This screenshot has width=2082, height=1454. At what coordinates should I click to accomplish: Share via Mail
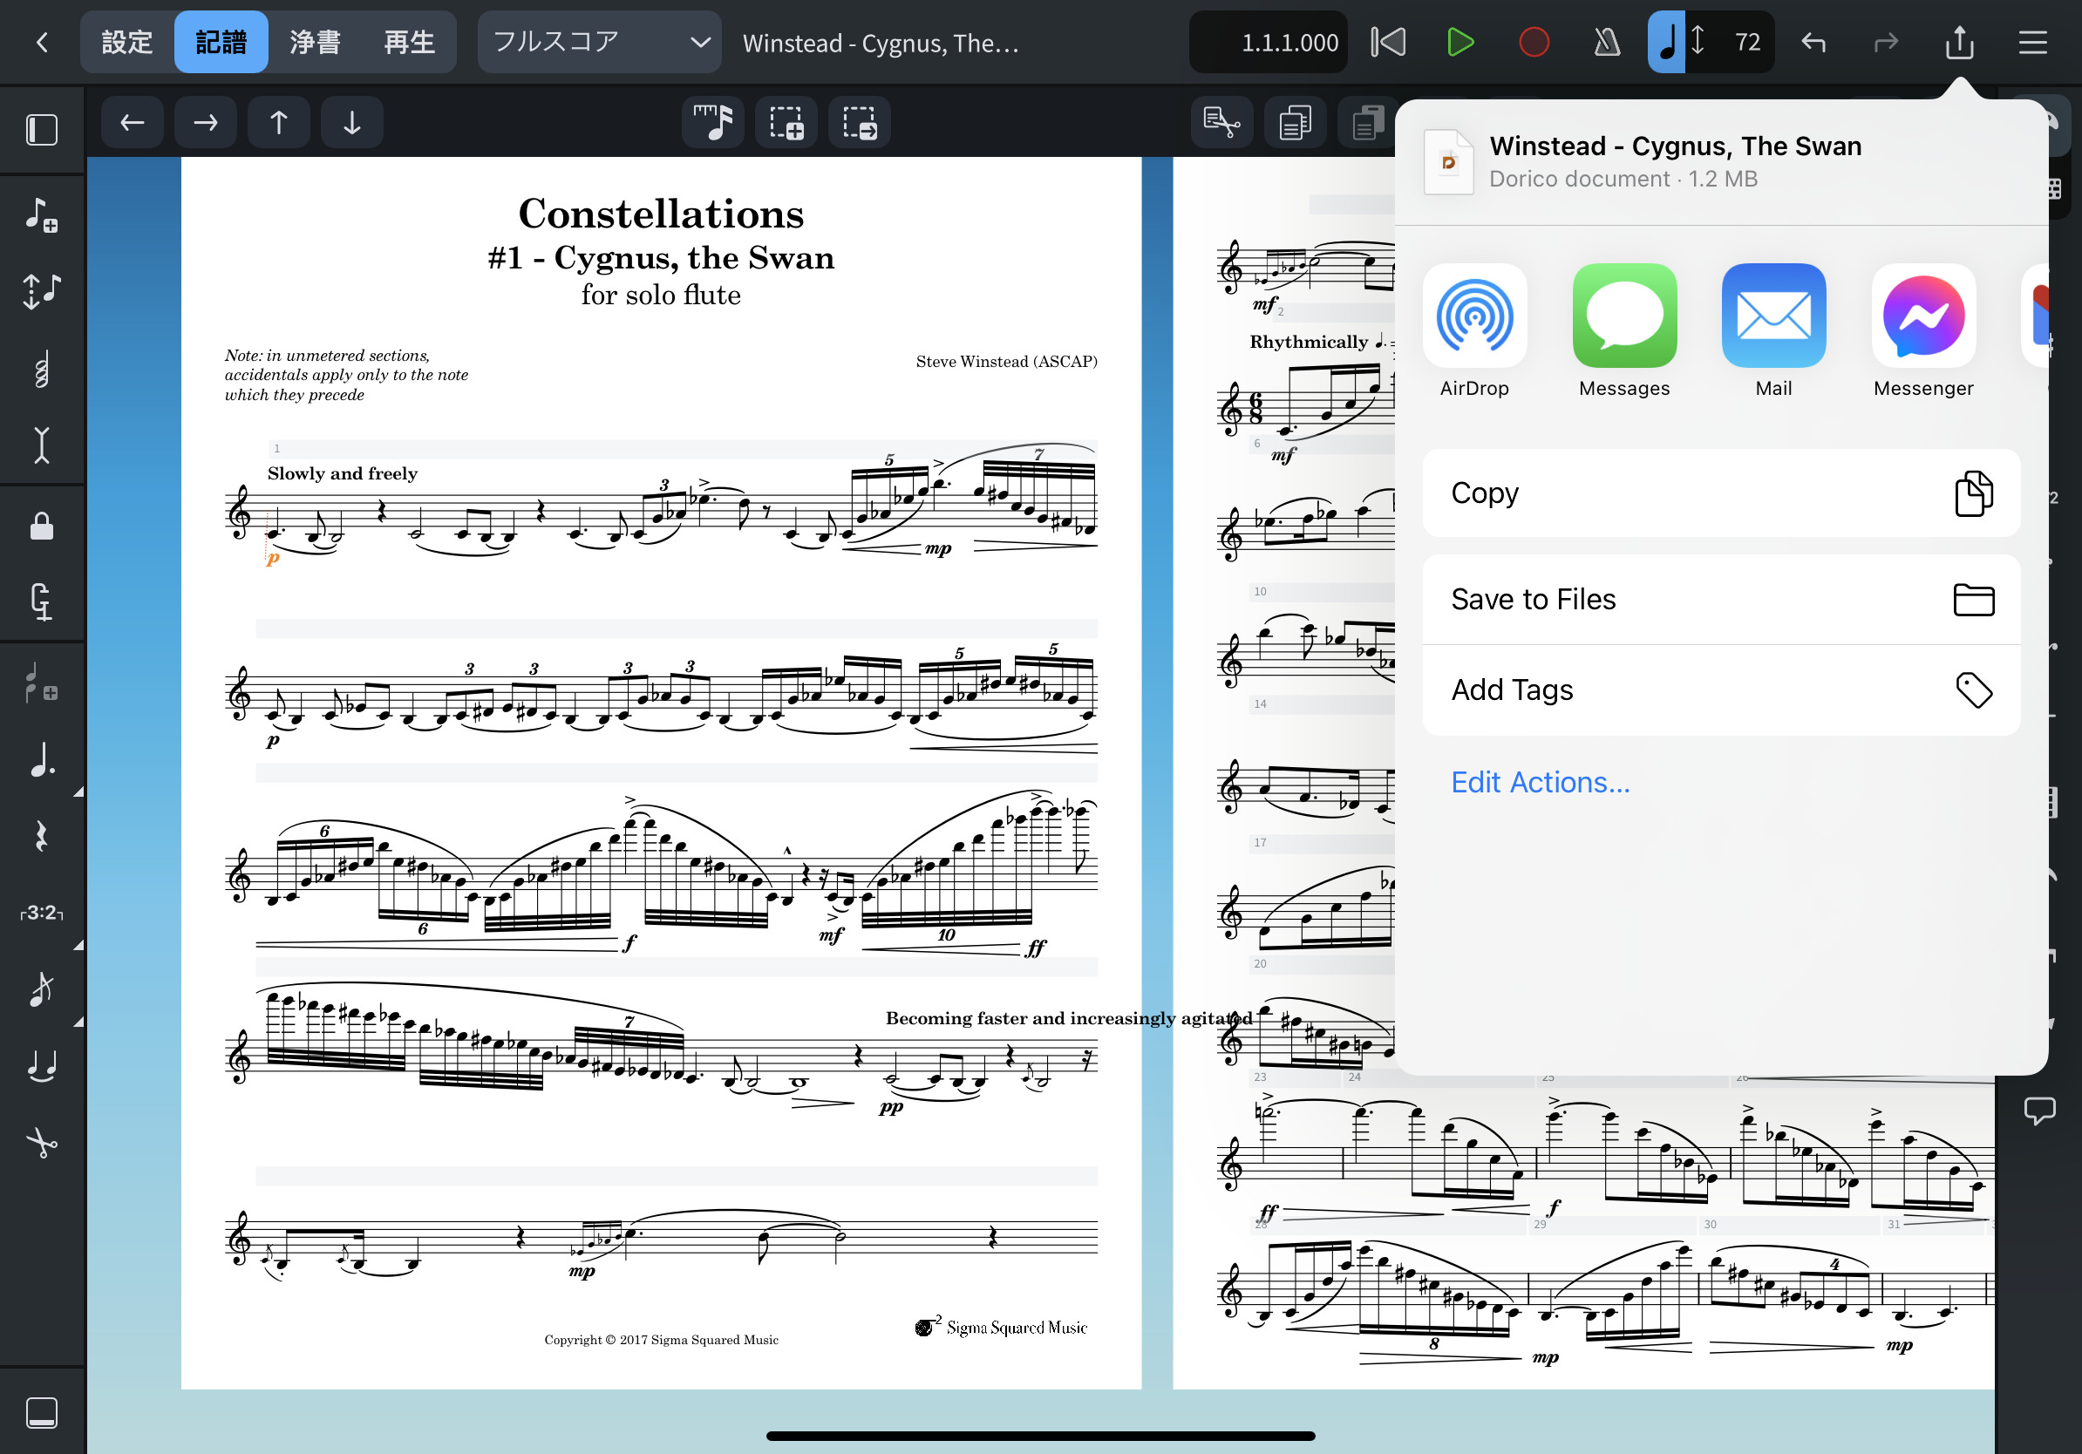(x=1773, y=330)
